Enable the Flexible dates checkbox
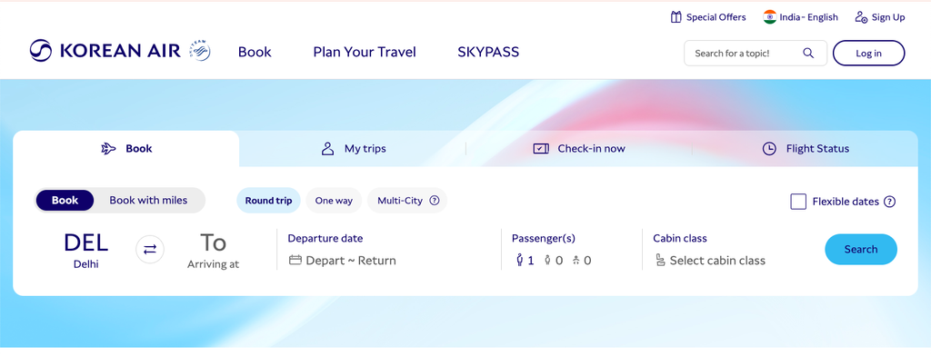The image size is (931, 356). [798, 202]
